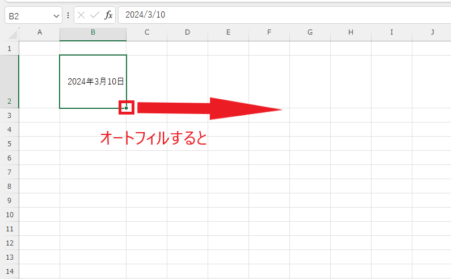The image size is (451, 279).
Task: Select row 9 header
Action: click(10, 200)
